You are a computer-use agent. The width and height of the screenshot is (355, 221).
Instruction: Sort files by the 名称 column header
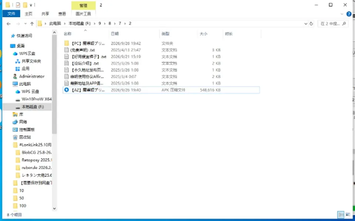pos(68,34)
